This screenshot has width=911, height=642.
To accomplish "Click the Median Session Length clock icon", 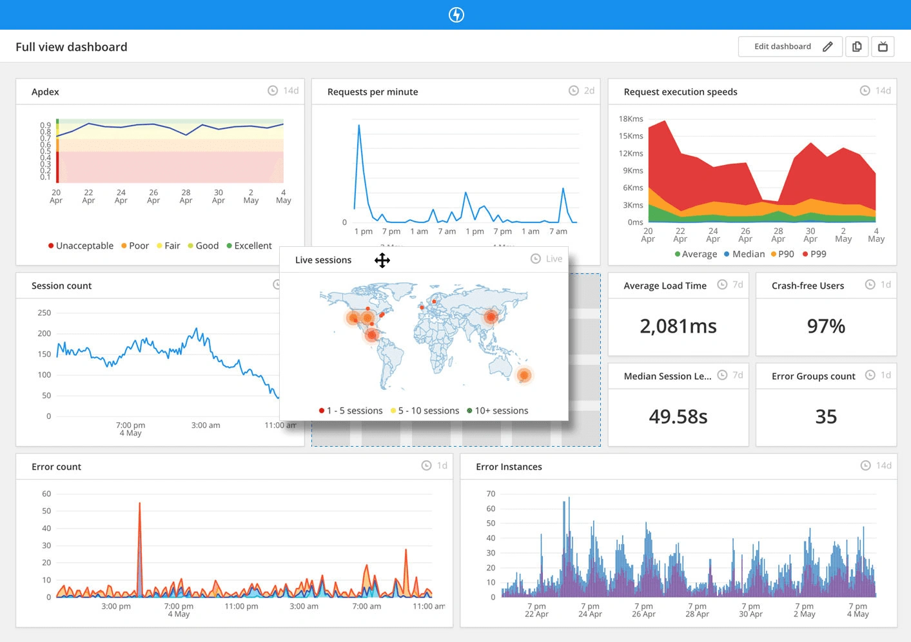I will point(723,375).
